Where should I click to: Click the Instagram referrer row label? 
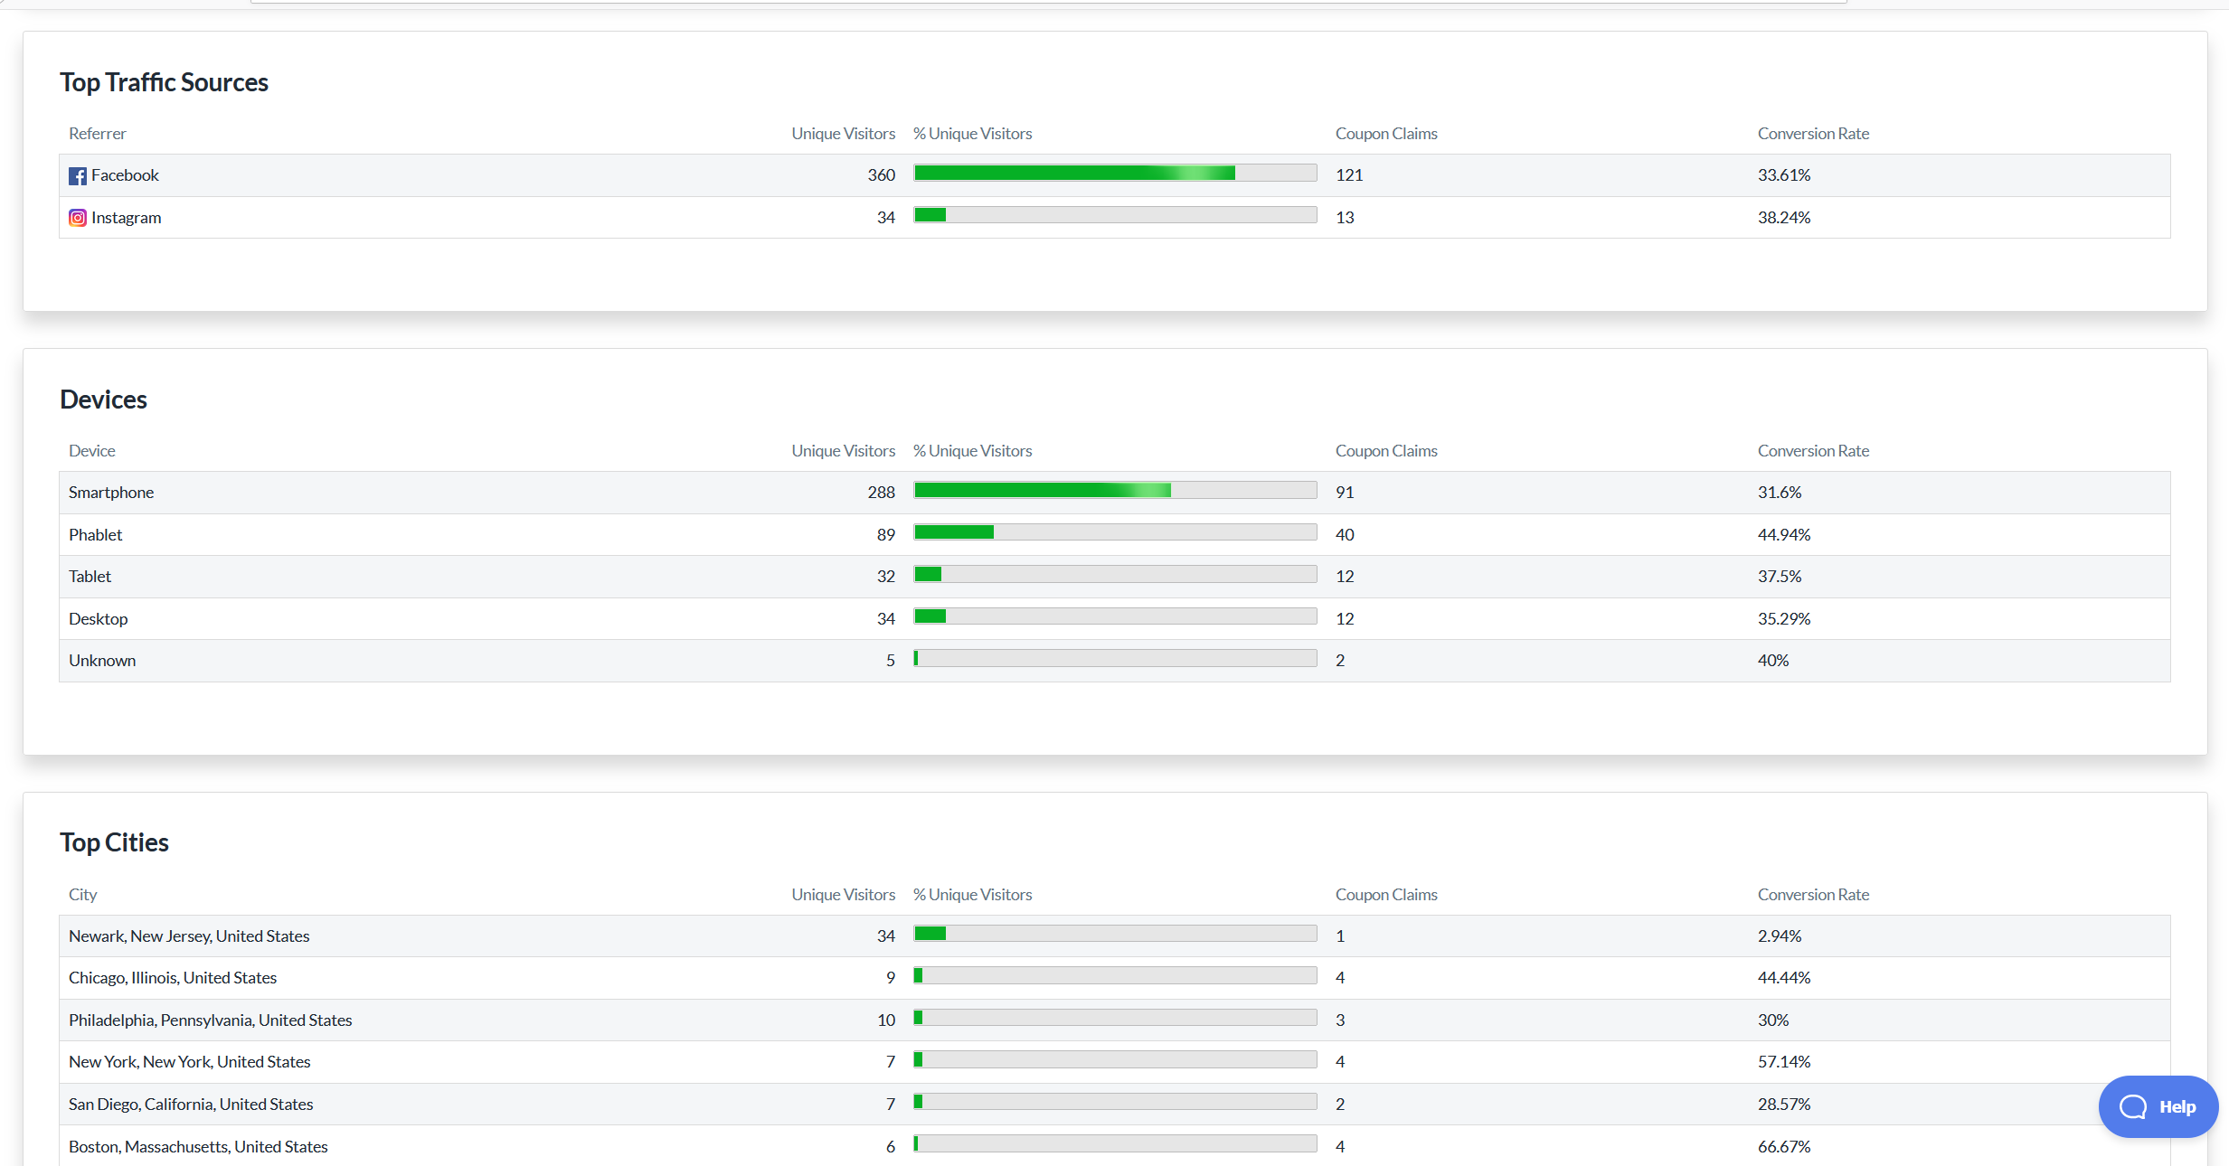click(126, 218)
